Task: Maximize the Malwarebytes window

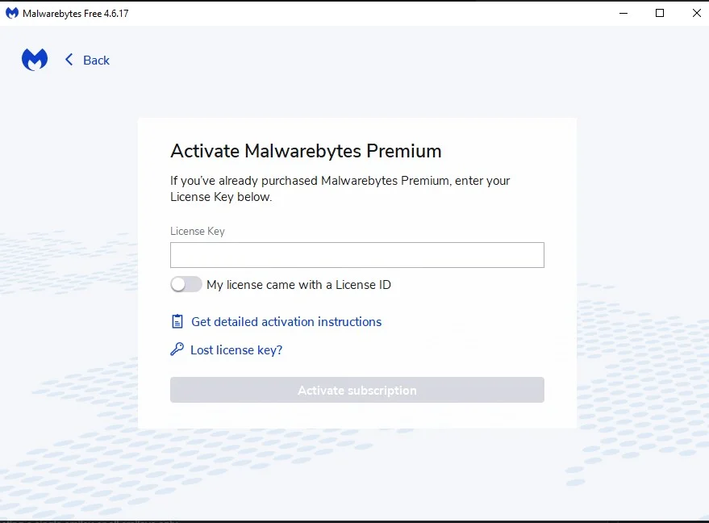Action: (660, 13)
